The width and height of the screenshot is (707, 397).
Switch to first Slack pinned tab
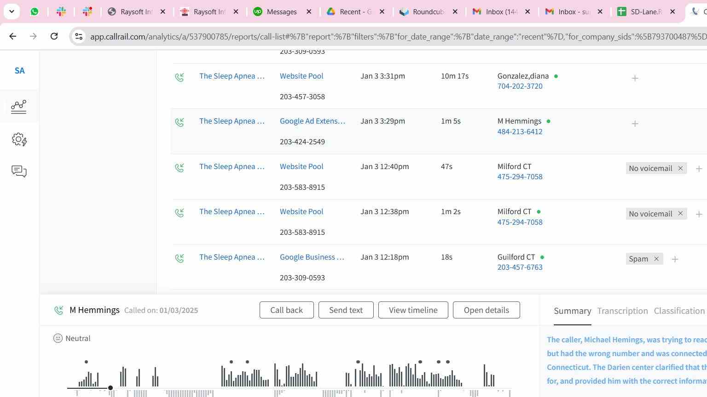(61, 11)
